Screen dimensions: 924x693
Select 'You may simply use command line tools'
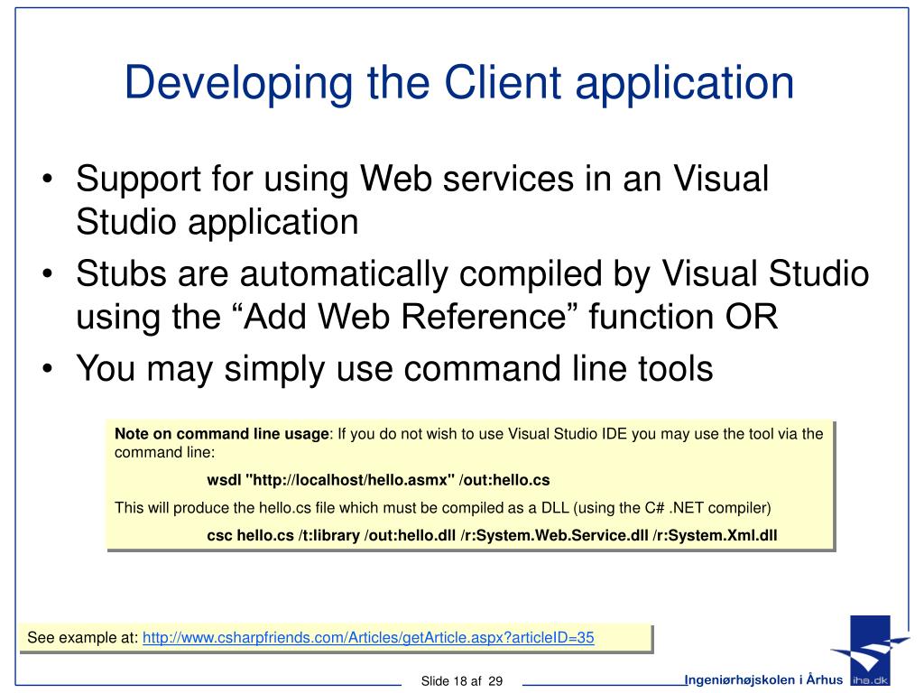click(394, 369)
